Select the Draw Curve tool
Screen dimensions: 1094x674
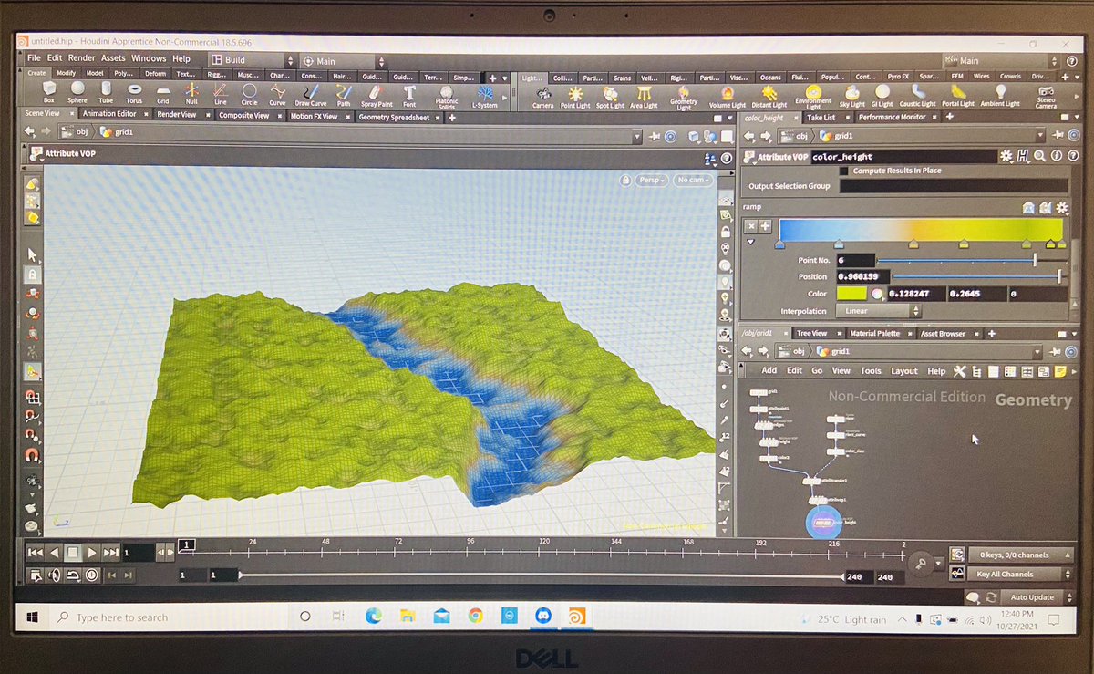[311, 95]
